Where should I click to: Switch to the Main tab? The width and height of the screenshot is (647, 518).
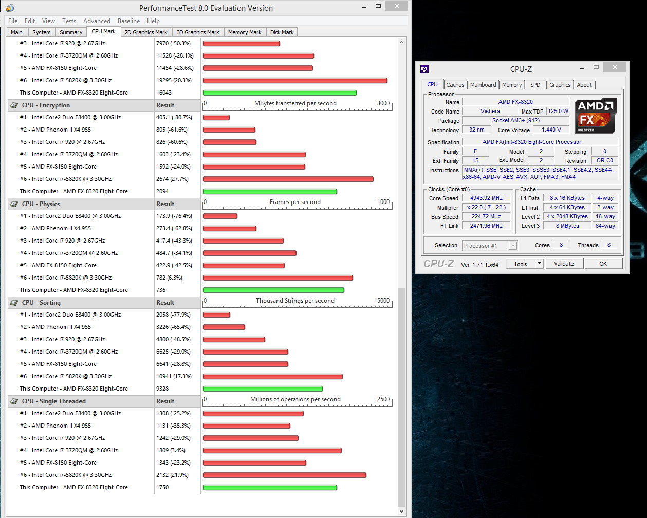16,32
